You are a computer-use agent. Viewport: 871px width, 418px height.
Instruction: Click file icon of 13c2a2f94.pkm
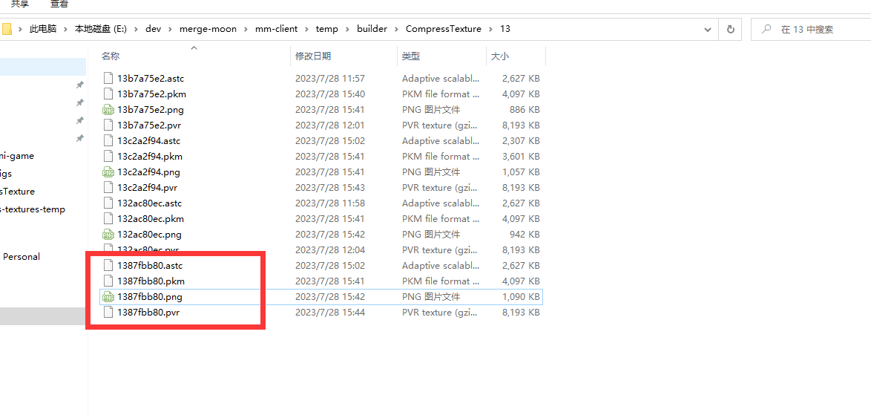click(108, 156)
